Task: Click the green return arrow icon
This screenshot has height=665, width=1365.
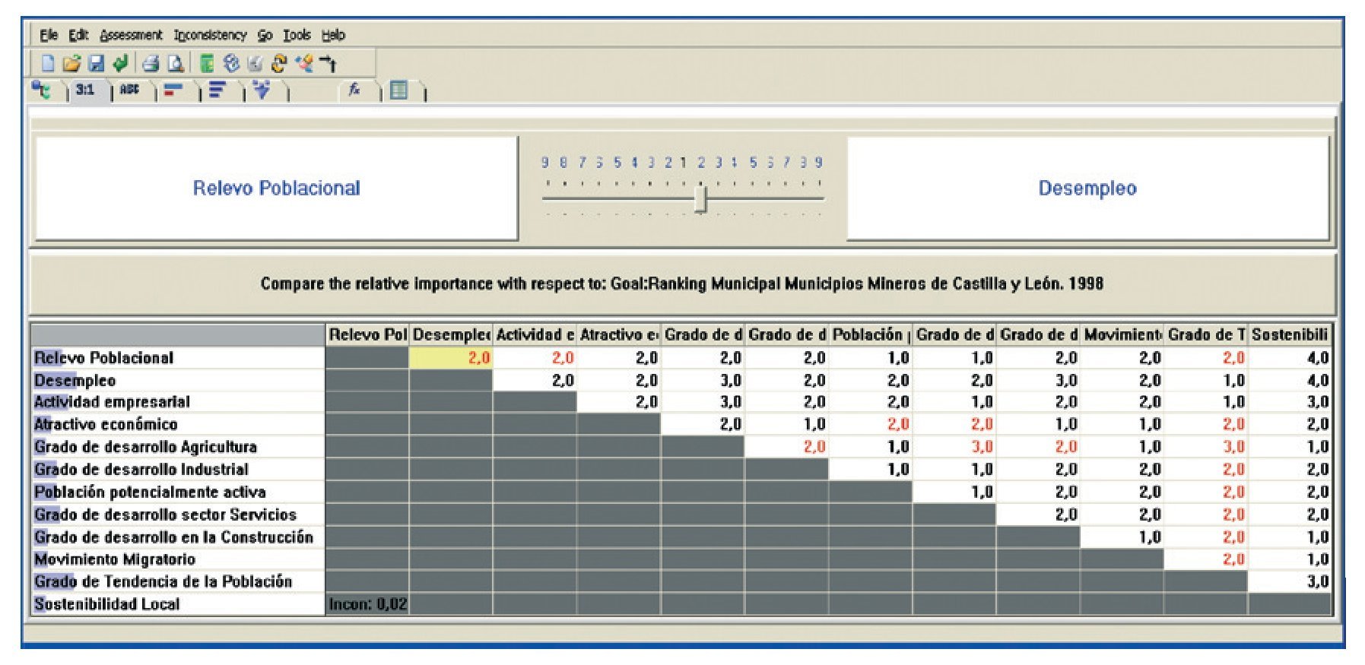Action: tap(120, 64)
